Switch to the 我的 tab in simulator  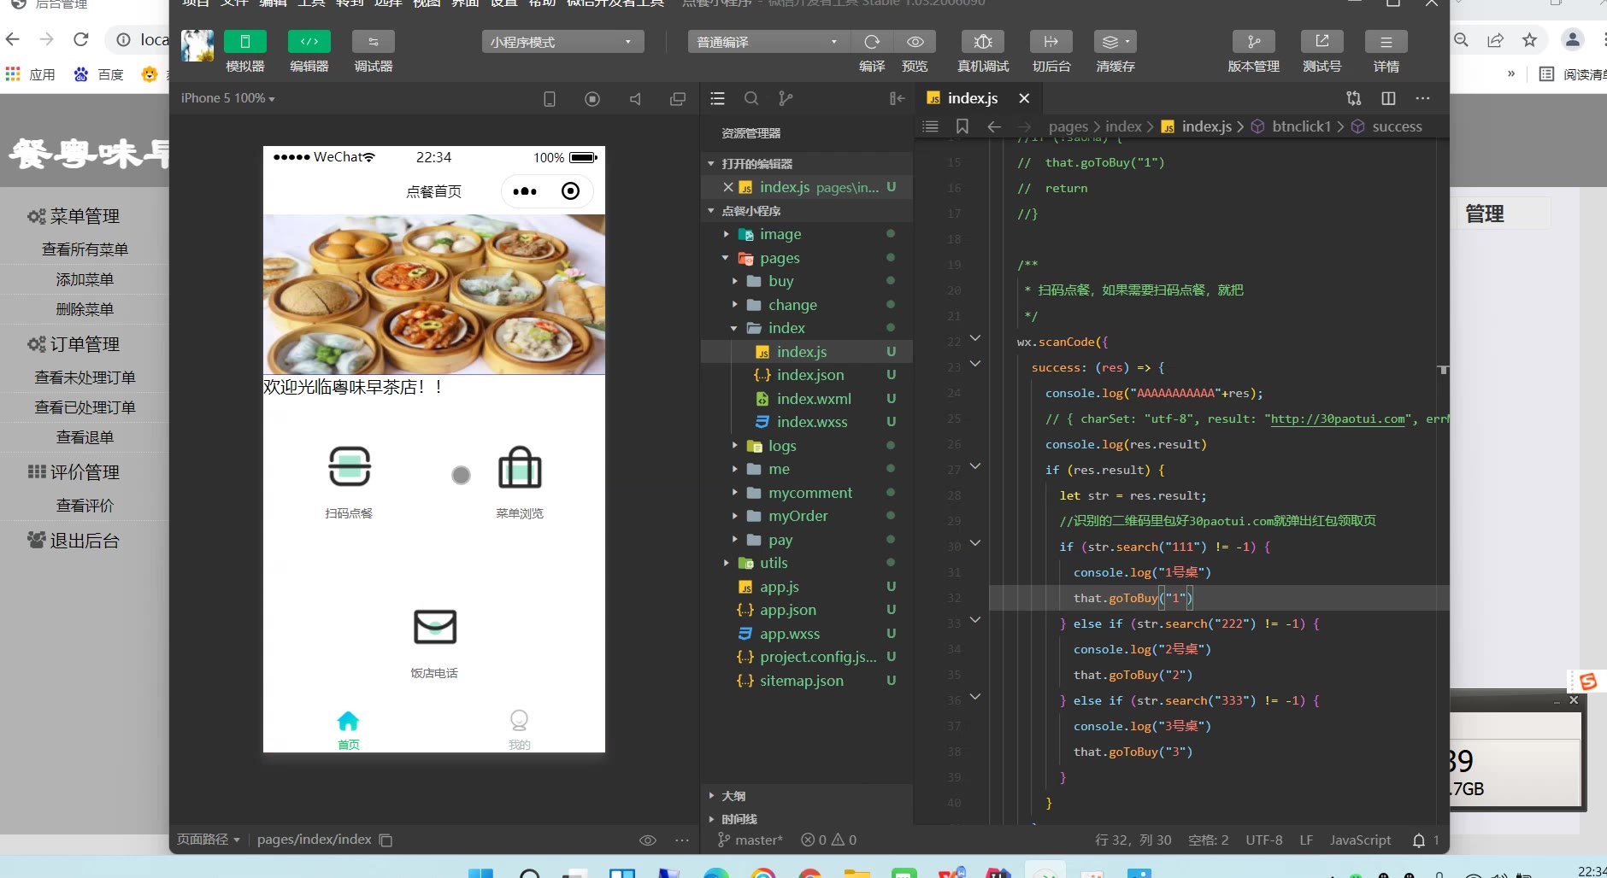(519, 729)
